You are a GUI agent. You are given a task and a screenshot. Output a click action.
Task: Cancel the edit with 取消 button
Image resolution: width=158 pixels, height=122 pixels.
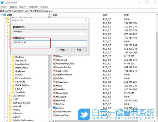coord(79,50)
